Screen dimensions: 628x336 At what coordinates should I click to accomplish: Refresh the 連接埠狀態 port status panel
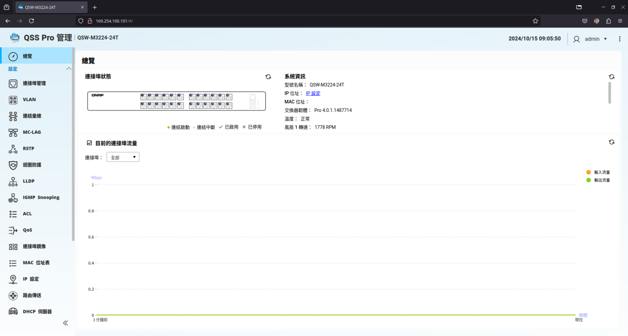[268, 77]
